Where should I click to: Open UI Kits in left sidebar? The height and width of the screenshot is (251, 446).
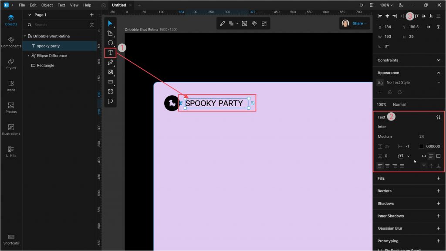11,151
